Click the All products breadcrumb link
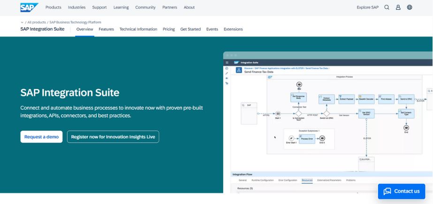The height and width of the screenshot is (204, 433). coord(37,23)
